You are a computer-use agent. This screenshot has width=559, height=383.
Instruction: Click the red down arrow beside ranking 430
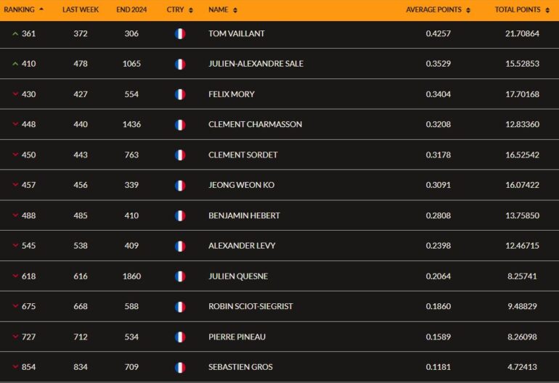[x=15, y=94]
